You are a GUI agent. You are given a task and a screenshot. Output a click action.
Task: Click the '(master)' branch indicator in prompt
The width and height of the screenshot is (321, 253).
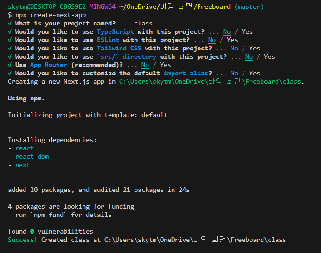click(x=249, y=7)
